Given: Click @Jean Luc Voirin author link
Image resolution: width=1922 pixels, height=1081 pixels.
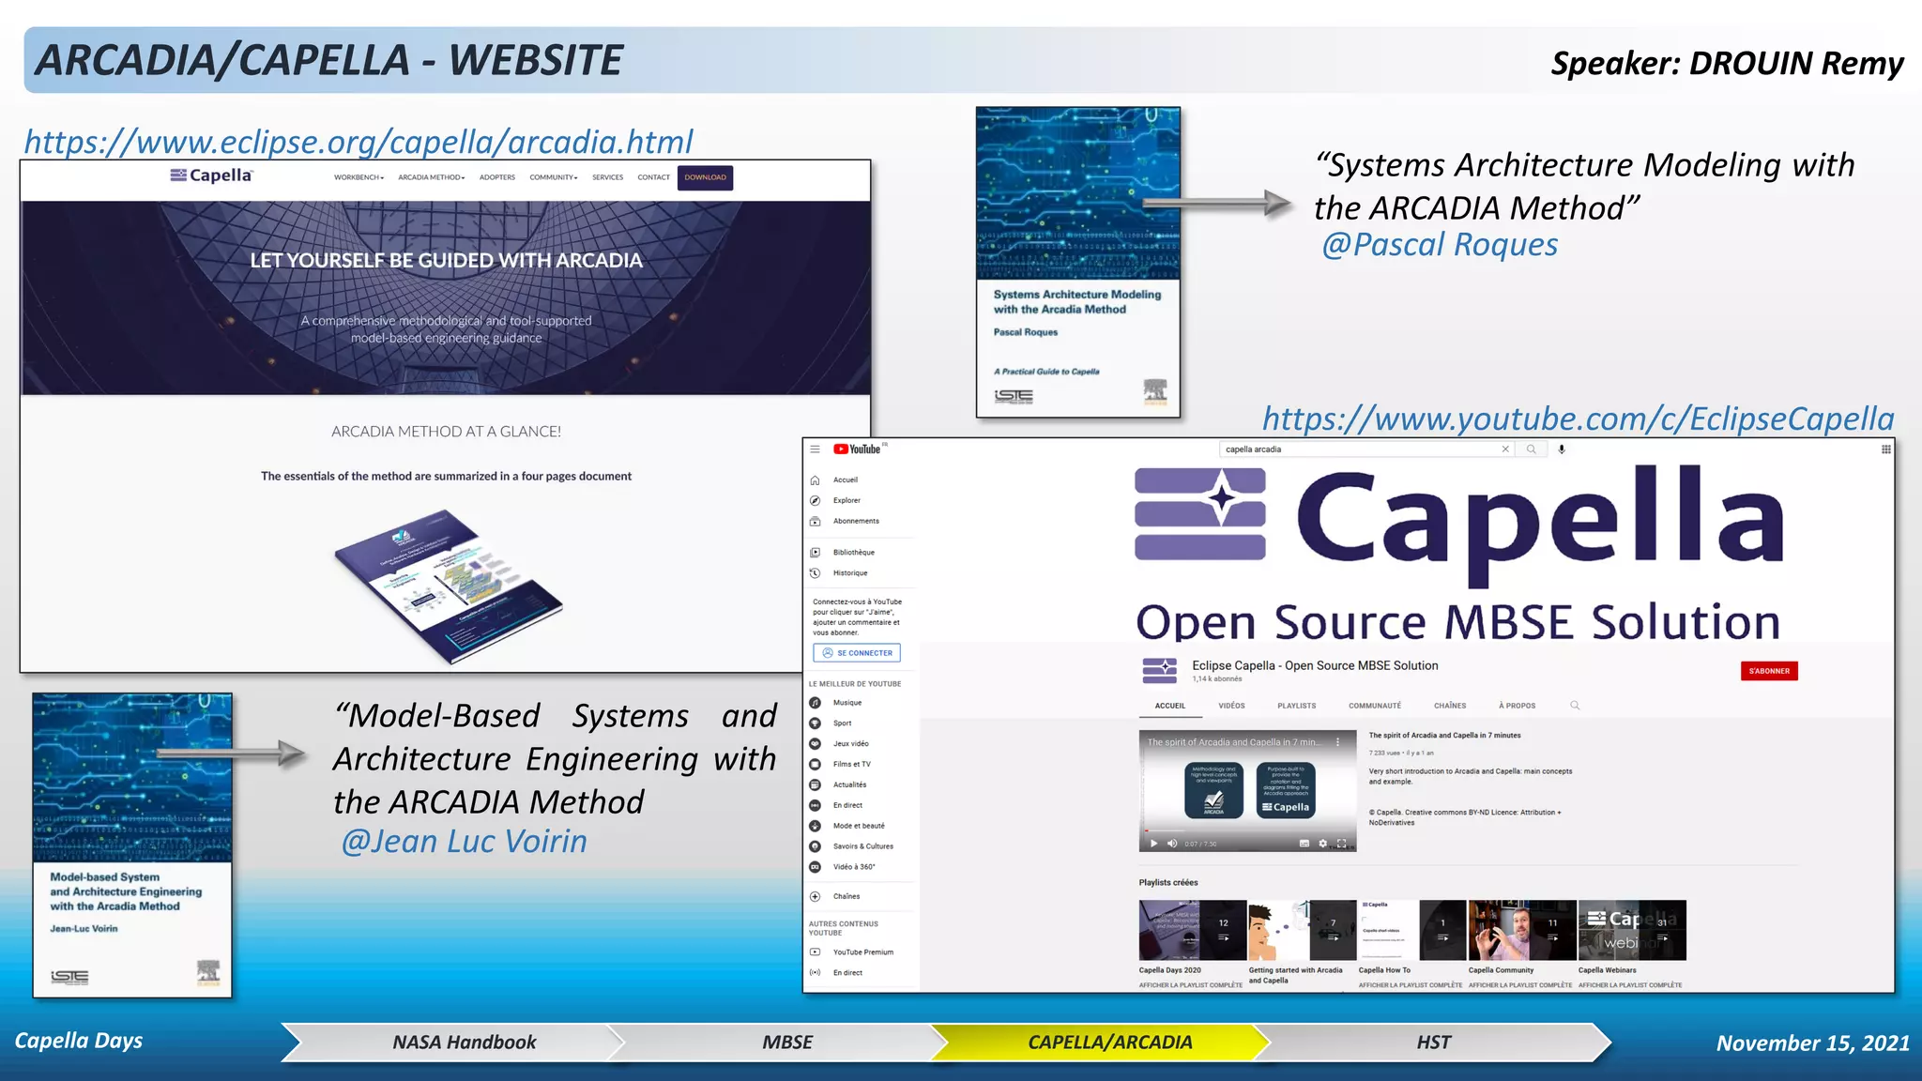Looking at the screenshot, I should coord(464,842).
